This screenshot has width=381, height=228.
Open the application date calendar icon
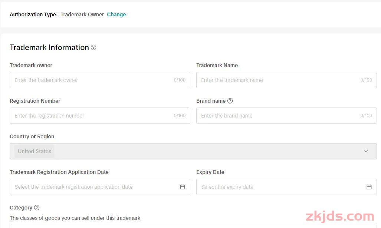[x=183, y=187]
